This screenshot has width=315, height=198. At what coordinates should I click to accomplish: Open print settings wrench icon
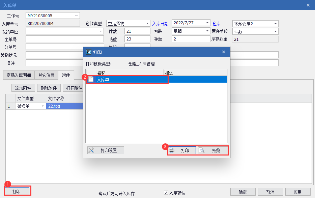click(x=91, y=150)
